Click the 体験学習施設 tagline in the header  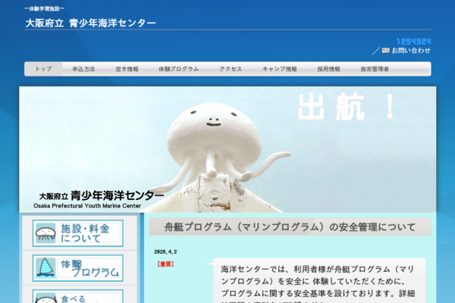(45, 8)
